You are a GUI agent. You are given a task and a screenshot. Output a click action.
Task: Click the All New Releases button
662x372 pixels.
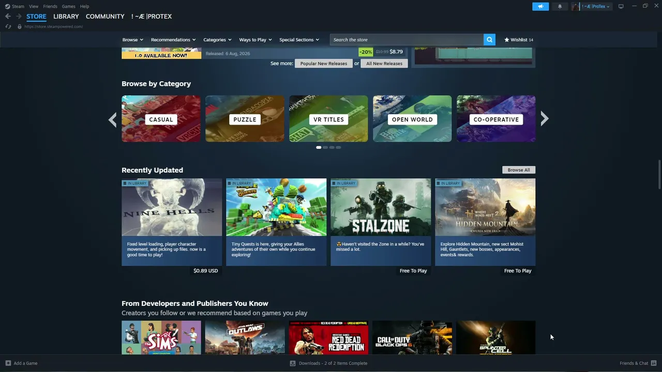(384, 64)
